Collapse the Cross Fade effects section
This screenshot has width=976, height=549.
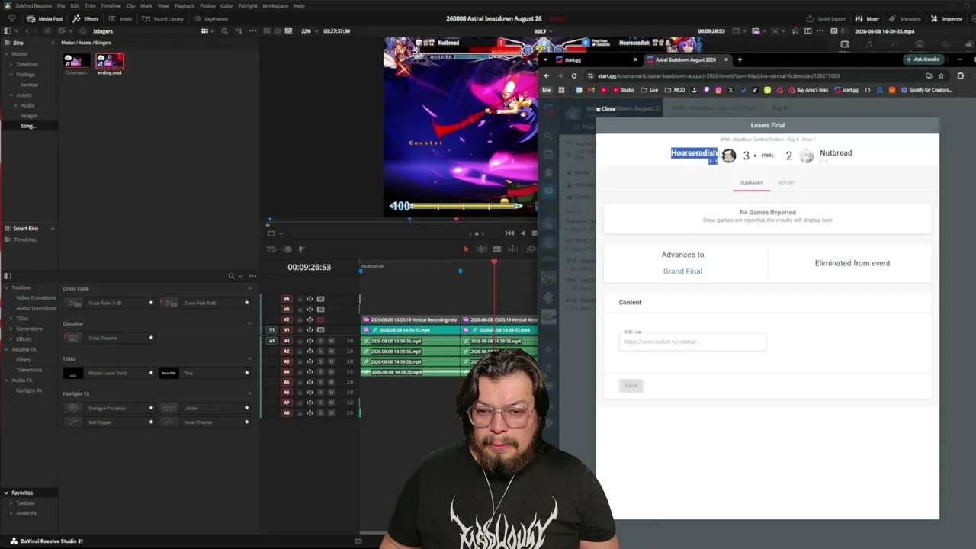(249, 288)
